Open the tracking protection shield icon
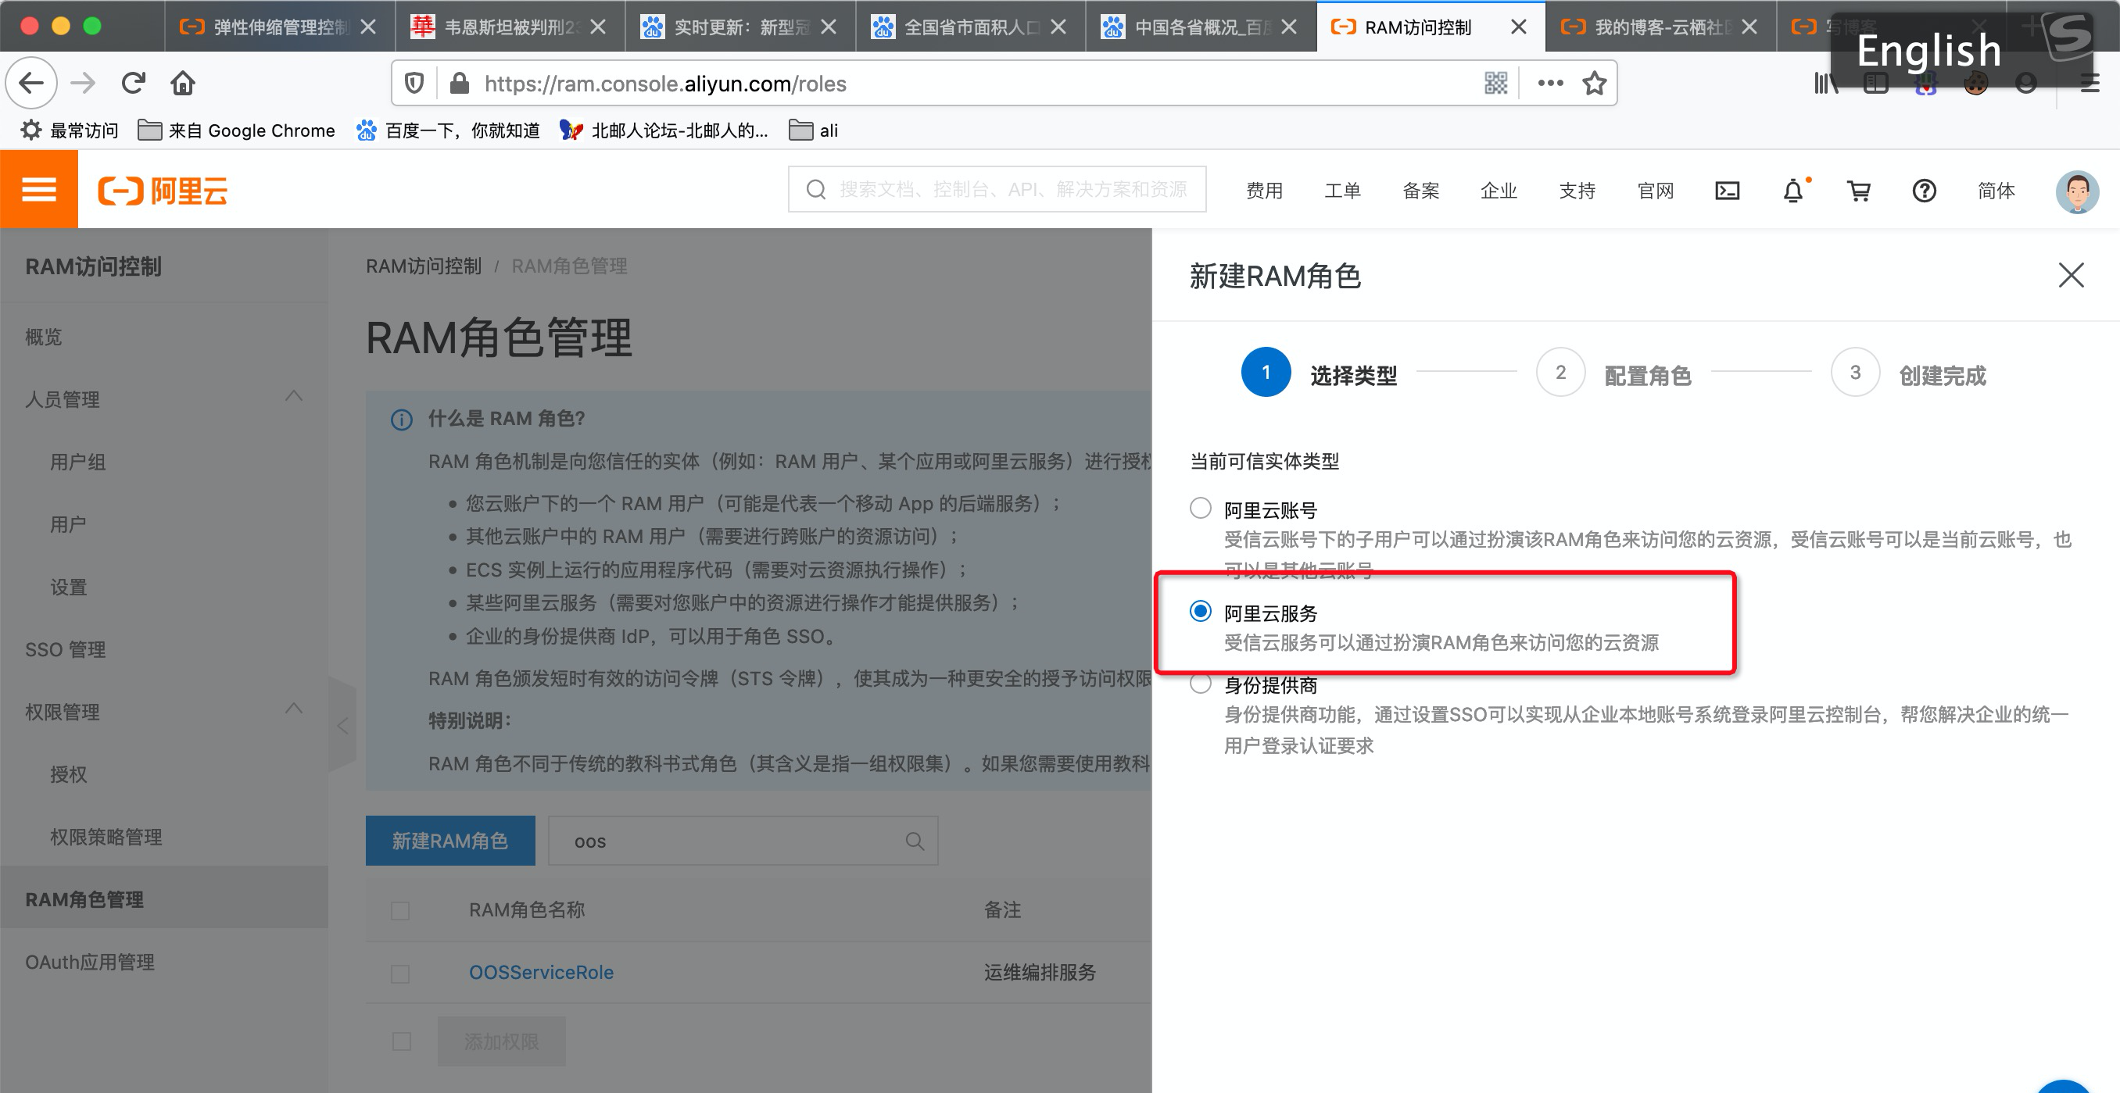This screenshot has height=1093, width=2120. [414, 83]
